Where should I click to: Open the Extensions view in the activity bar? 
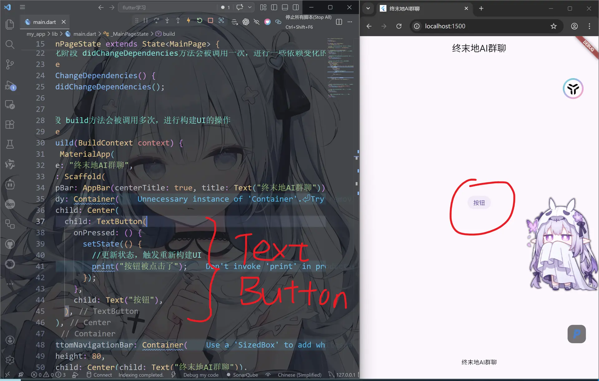pyautogui.click(x=10, y=124)
